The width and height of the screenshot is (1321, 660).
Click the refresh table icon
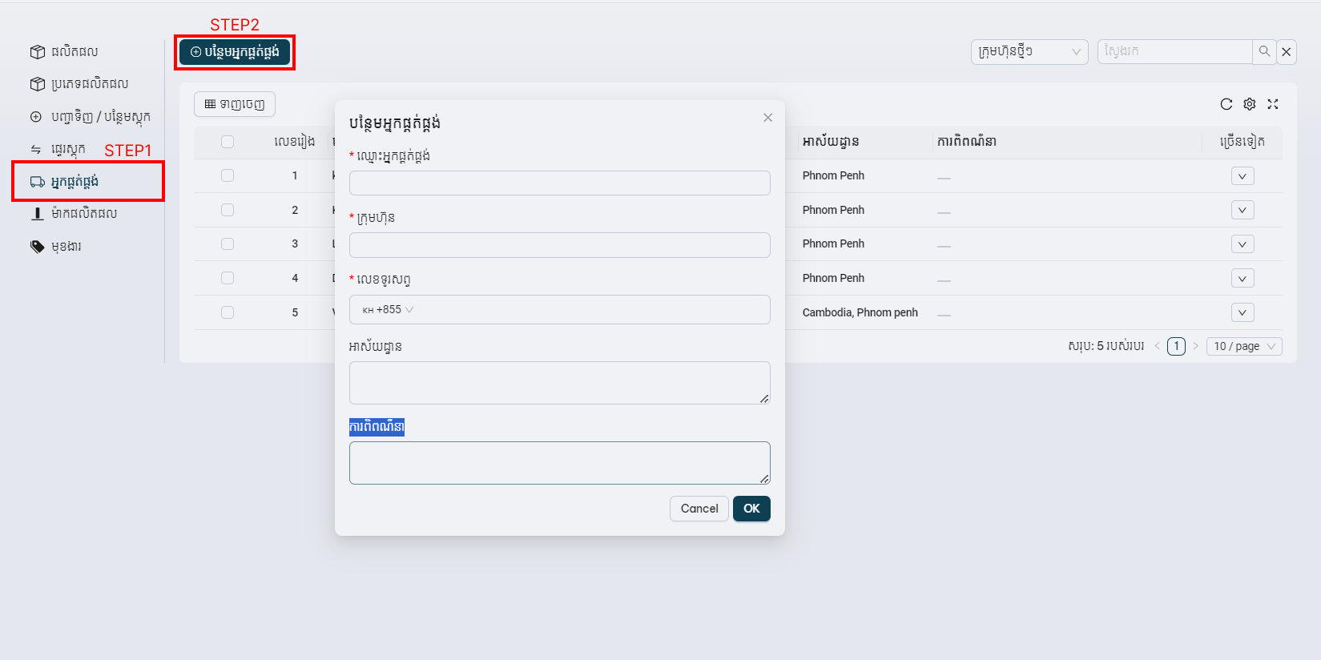[1226, 104]
